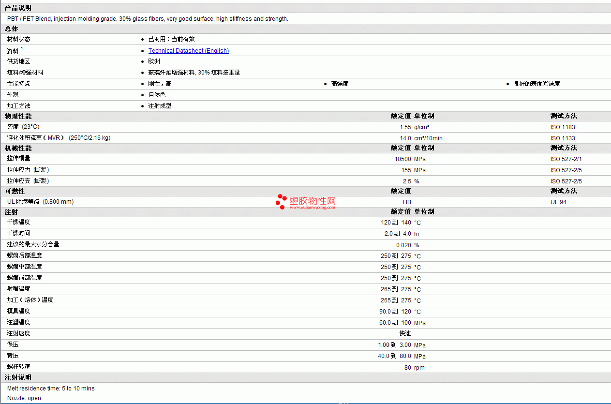Click the UL 94 test method
This screenshot has width=611, height=404.
coord(558,202)
